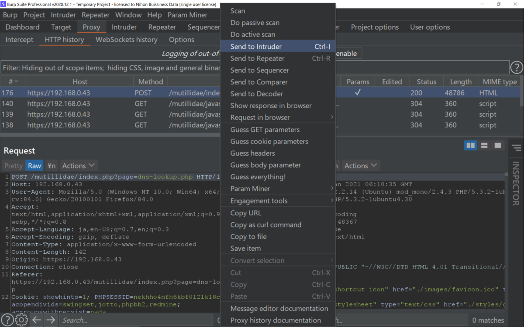
Task: Open the response Actions dropdown
Action: click(360, 166)
